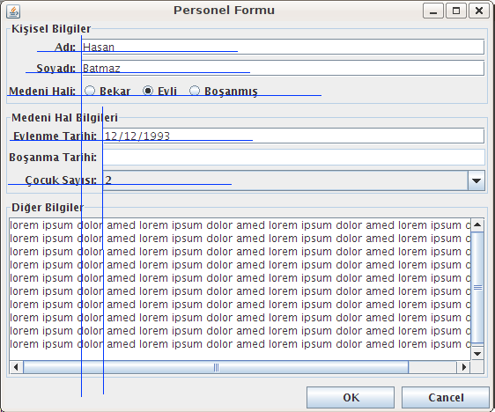Click the OK button
495x412 pixels.
click(351, 398)
